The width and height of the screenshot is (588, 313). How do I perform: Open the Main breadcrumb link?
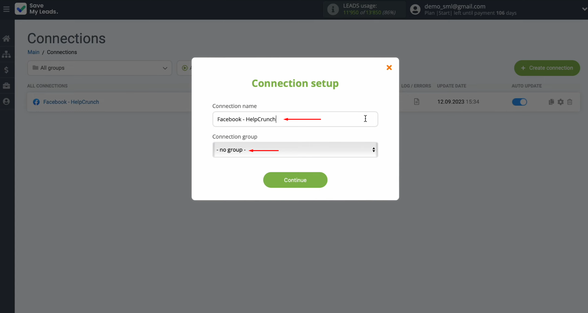pos(33,52)
